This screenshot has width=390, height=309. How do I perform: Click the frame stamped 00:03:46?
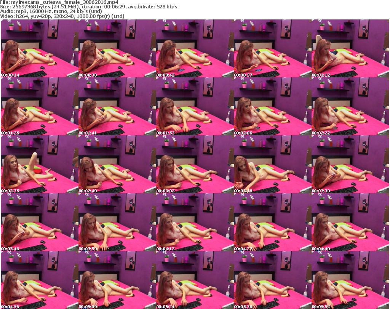[40, 222]
